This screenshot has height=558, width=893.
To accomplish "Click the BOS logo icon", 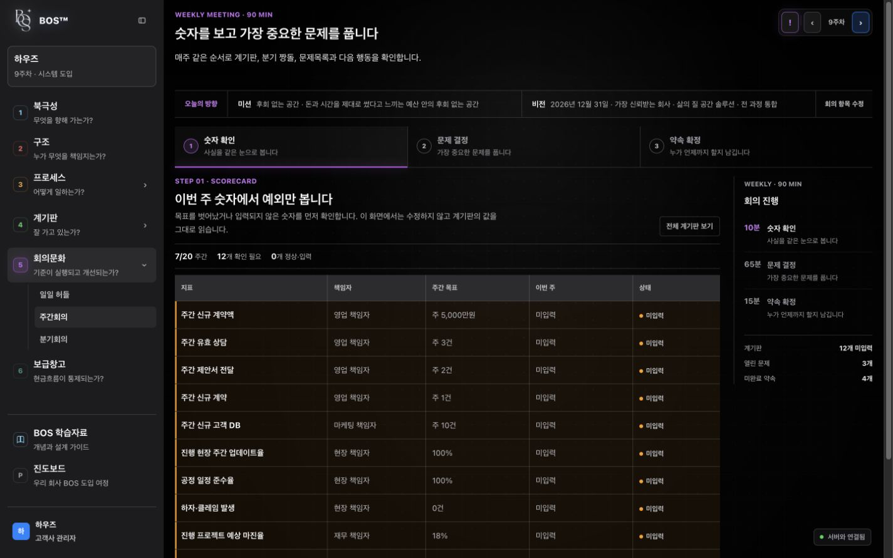I will tap(23, 20).
